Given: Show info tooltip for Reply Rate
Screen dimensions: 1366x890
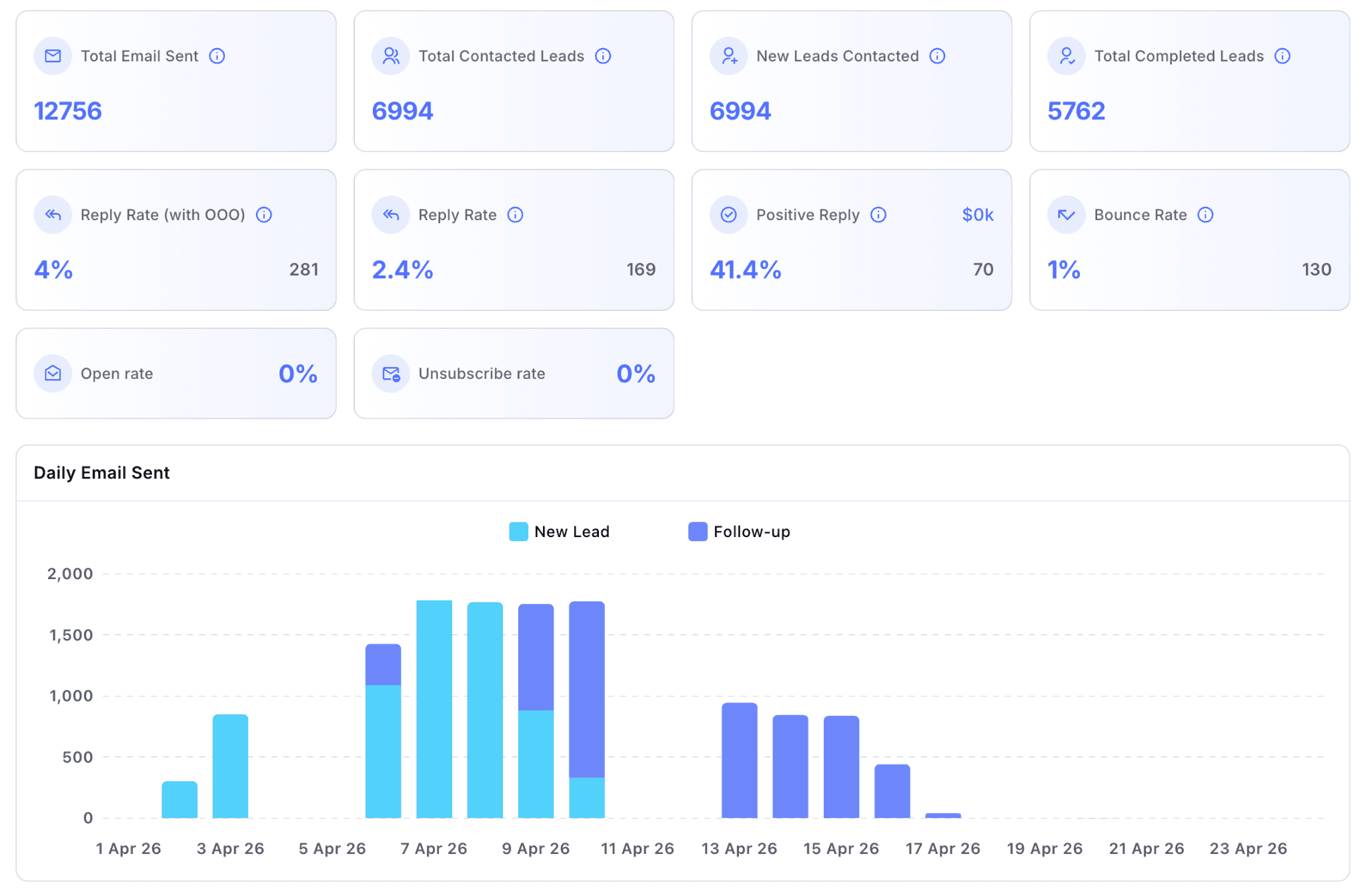Looking at the screenshot, I should click(x=515, y=215).
